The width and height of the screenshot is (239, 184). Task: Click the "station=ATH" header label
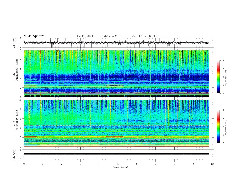point(112,36)
